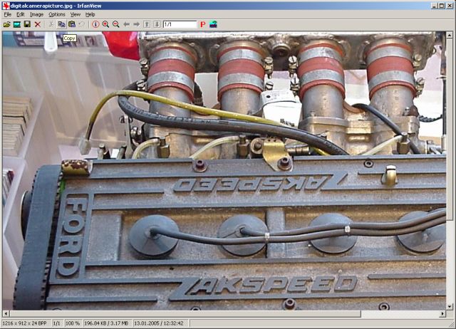The image size is (456, 329).
Task: Open the Help menu
Action: pos(90,14)
